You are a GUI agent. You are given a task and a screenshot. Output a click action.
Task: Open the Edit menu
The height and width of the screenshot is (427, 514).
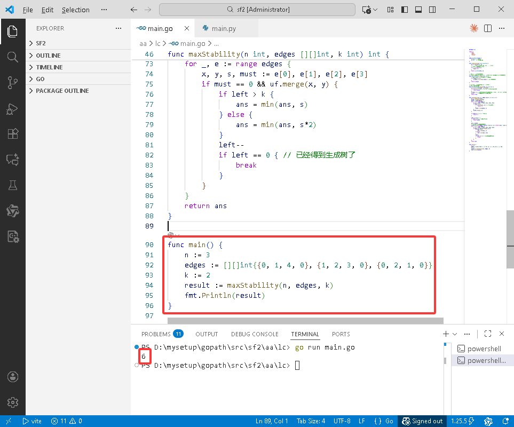point(47,10)
